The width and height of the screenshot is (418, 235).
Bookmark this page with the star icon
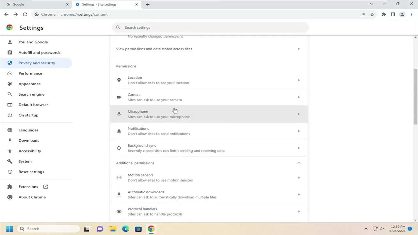[372, 14]
